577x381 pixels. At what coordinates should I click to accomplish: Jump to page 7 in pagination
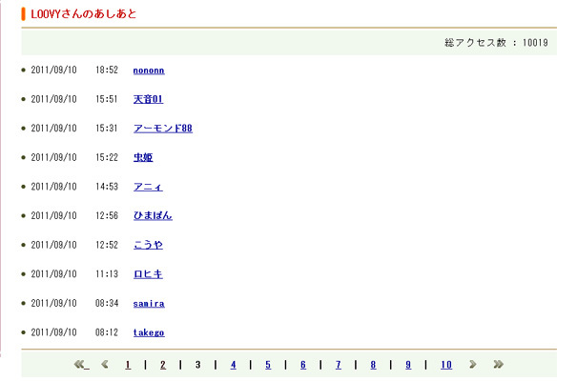point(338,365)
